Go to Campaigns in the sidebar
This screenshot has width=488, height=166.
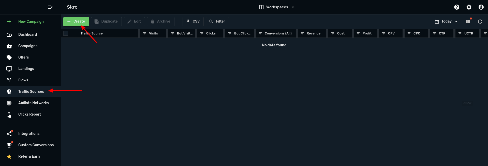(28, 46)
